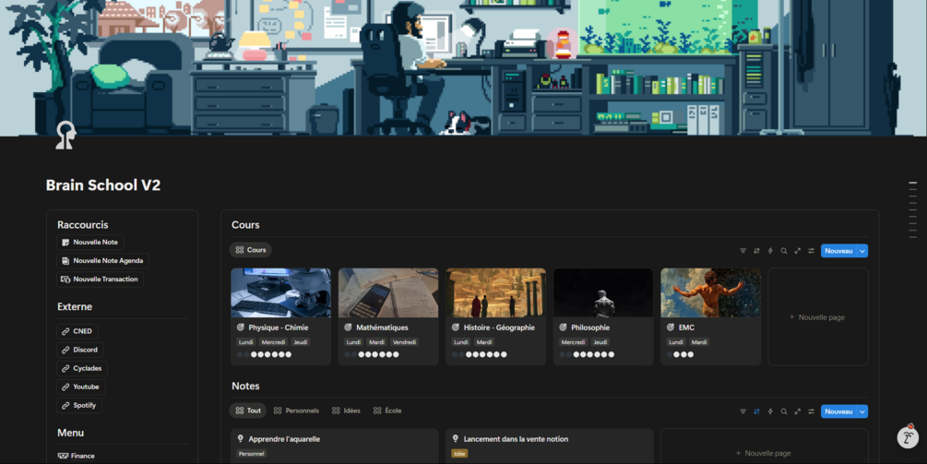Select the Tout tab in Notes

[248, 410]
